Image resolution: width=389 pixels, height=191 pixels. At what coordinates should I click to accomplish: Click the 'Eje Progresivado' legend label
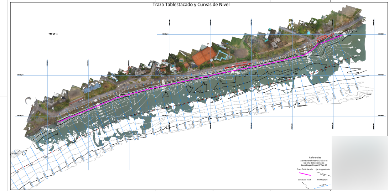(x=323, y=169)
